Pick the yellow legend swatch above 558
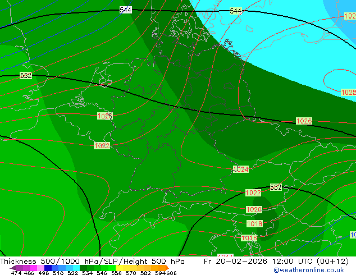This screenshot has height=275, width=356. pos(119,268)
